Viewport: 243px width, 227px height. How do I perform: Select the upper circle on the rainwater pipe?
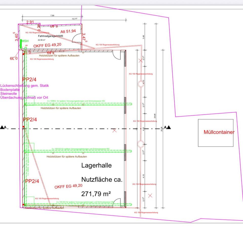tap(140, 84)
